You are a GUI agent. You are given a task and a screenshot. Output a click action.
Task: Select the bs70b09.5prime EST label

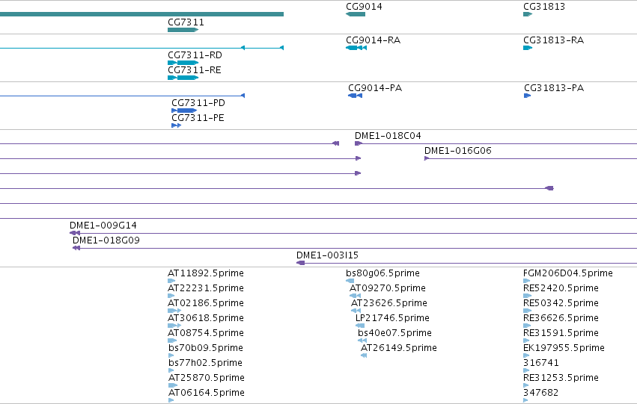click(206, 348)
